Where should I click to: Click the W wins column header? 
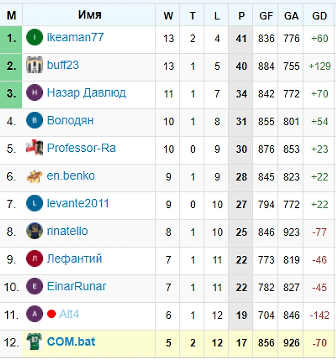168,16
